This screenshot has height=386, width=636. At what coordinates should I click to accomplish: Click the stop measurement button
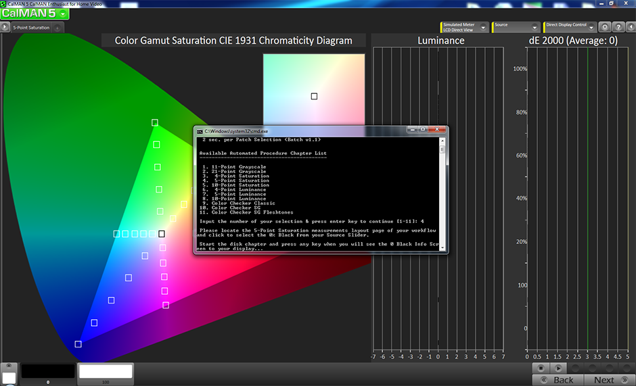point(541,368)
